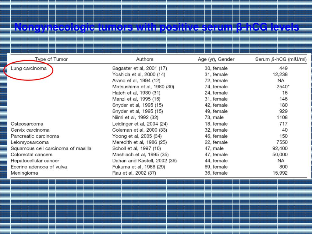Viewport: 312px width, 234px height.
Task: Click 'Yoong et al, 2005 (34)' author cell
Action: pyautogui.click(x=137, y=136)
